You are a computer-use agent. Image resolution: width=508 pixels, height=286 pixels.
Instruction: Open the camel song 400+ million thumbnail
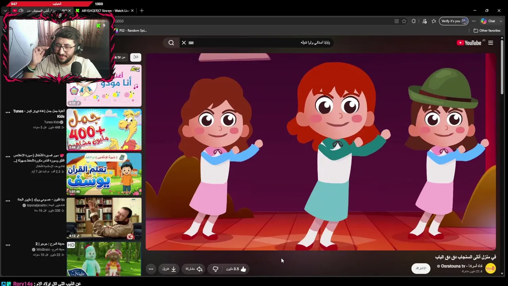coord(104,129)
